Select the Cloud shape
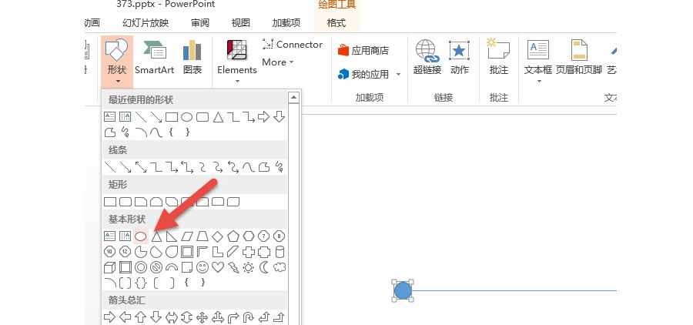This screenshot has height=325, width=693. coord(280,267)
